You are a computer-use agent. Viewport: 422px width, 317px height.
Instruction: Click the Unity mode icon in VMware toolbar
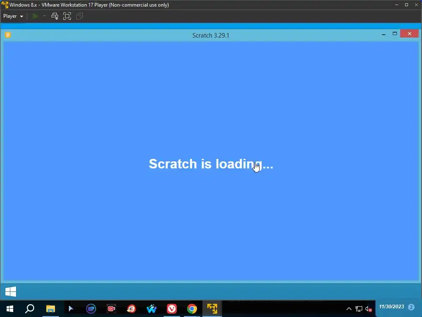(80, 16)
